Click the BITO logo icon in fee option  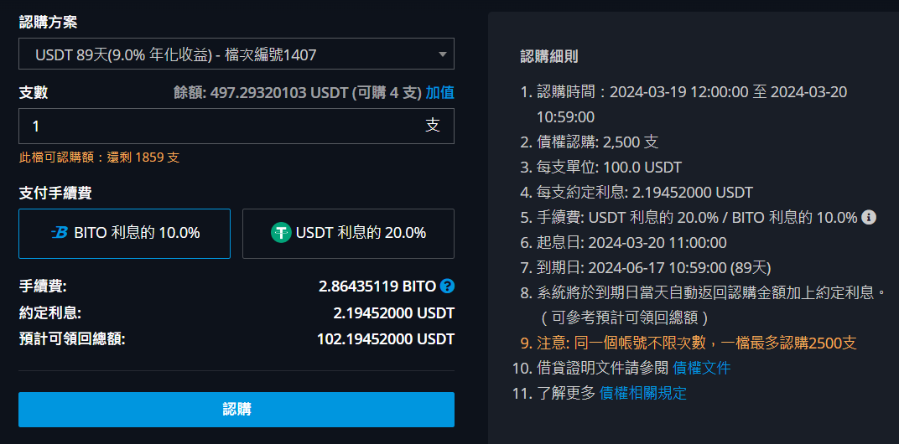59,233
